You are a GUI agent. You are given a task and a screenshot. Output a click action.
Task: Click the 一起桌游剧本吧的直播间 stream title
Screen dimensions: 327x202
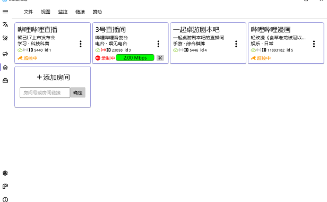point(199,38)
